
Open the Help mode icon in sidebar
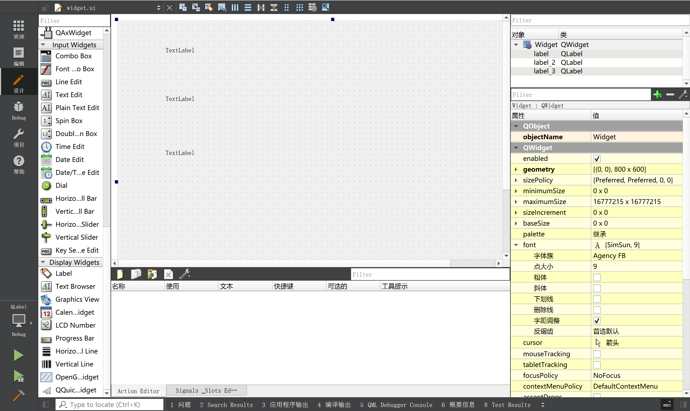[x=19, y=165]
